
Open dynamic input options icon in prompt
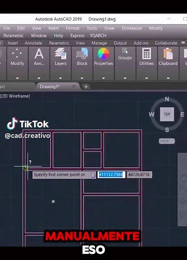(93, 175)
